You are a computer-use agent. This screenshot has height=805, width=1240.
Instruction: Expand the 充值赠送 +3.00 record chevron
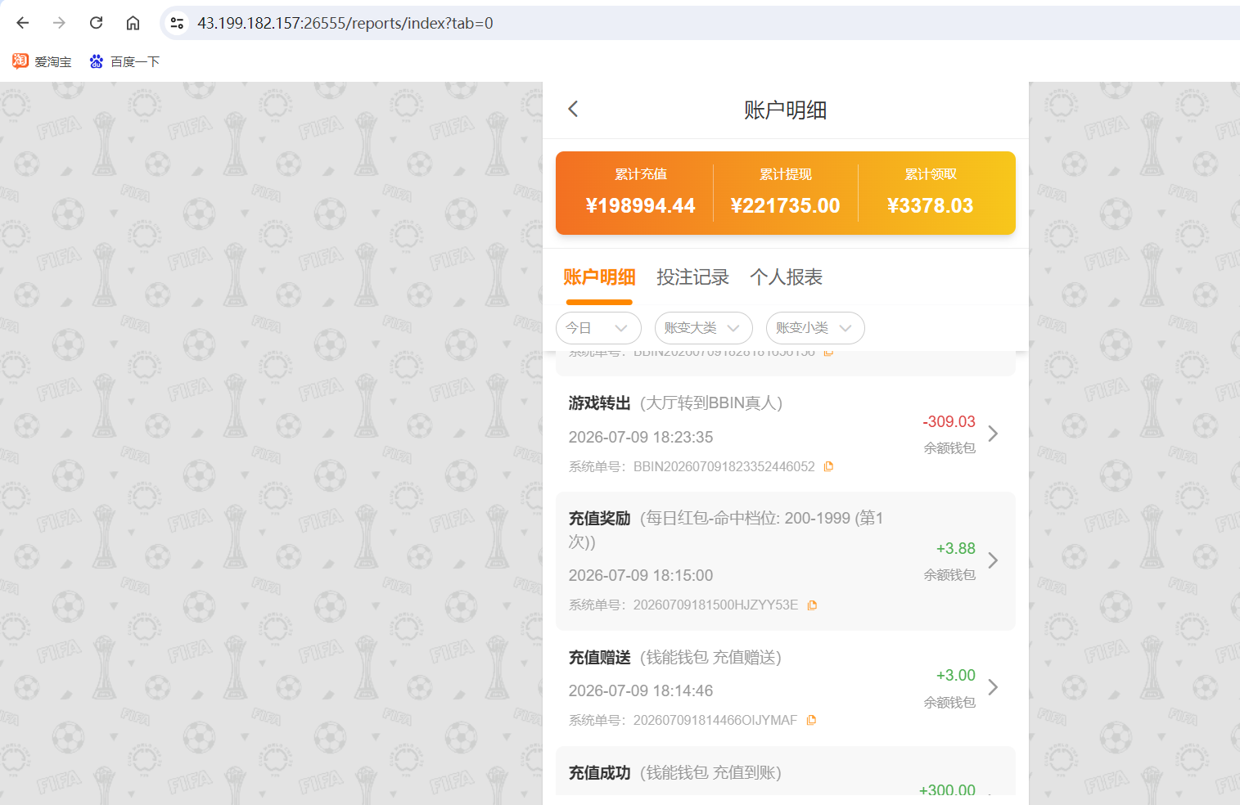point(993,687)
